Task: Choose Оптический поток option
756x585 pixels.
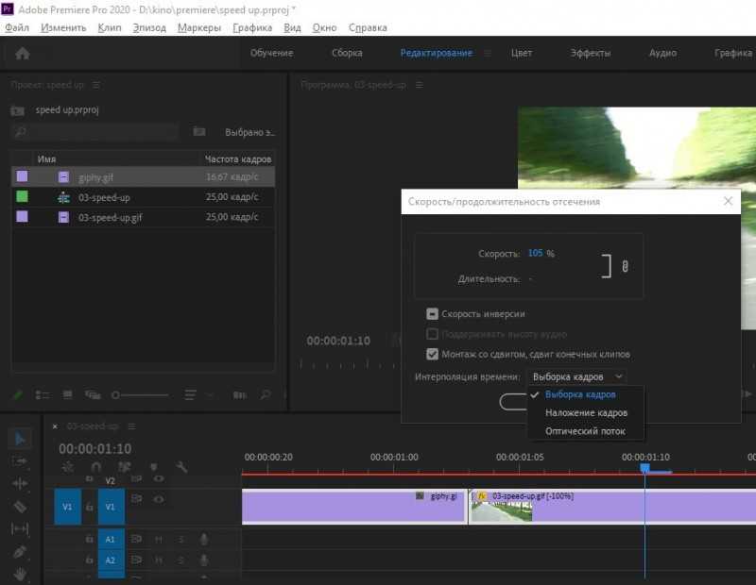Action: pyautogui.click(x=585, y=431)
